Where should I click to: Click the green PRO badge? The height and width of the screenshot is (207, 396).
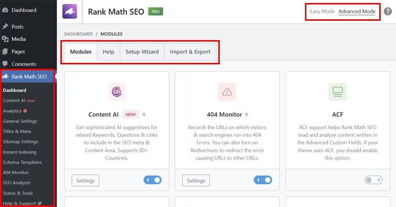[155, 11]
